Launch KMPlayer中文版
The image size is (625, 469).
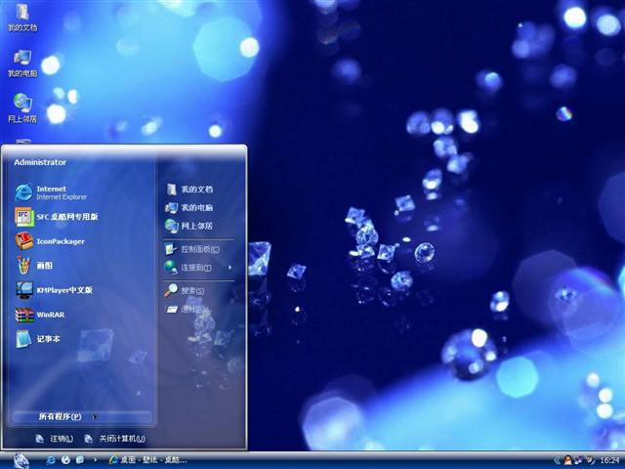point(55,290)
